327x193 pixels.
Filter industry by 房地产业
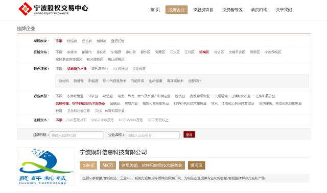pos(131,103)
